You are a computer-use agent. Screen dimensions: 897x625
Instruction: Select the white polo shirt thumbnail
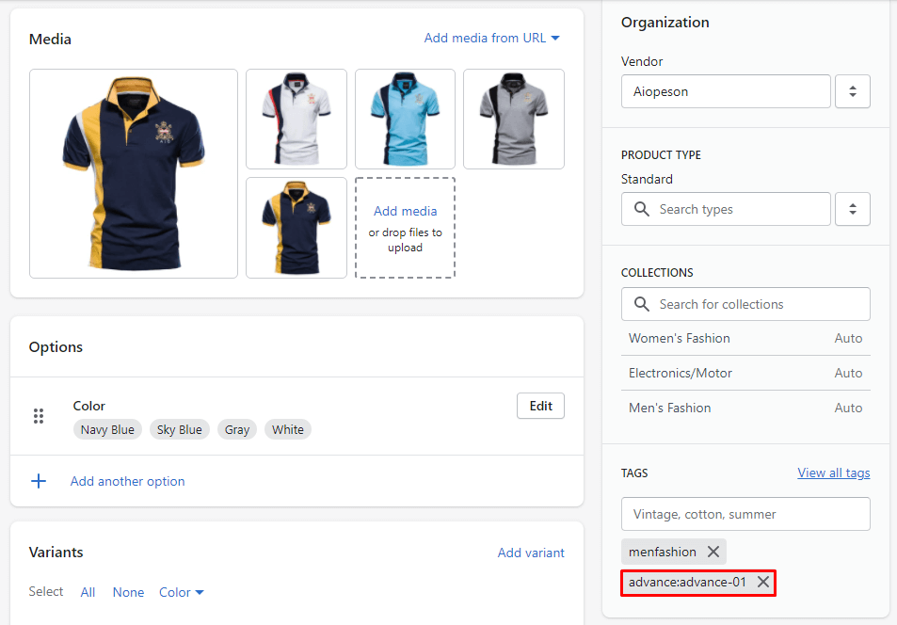296,119
